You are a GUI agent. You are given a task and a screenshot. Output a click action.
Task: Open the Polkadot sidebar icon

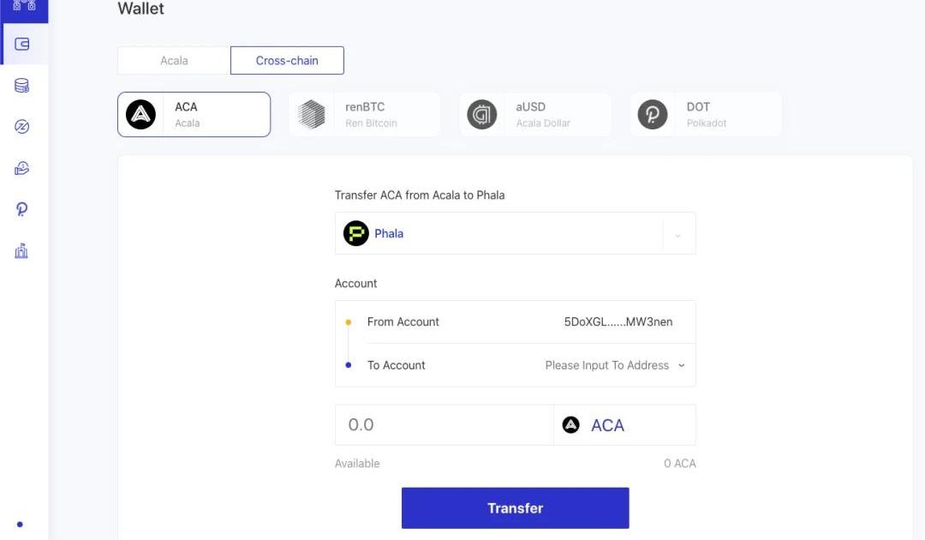point(21,209)
